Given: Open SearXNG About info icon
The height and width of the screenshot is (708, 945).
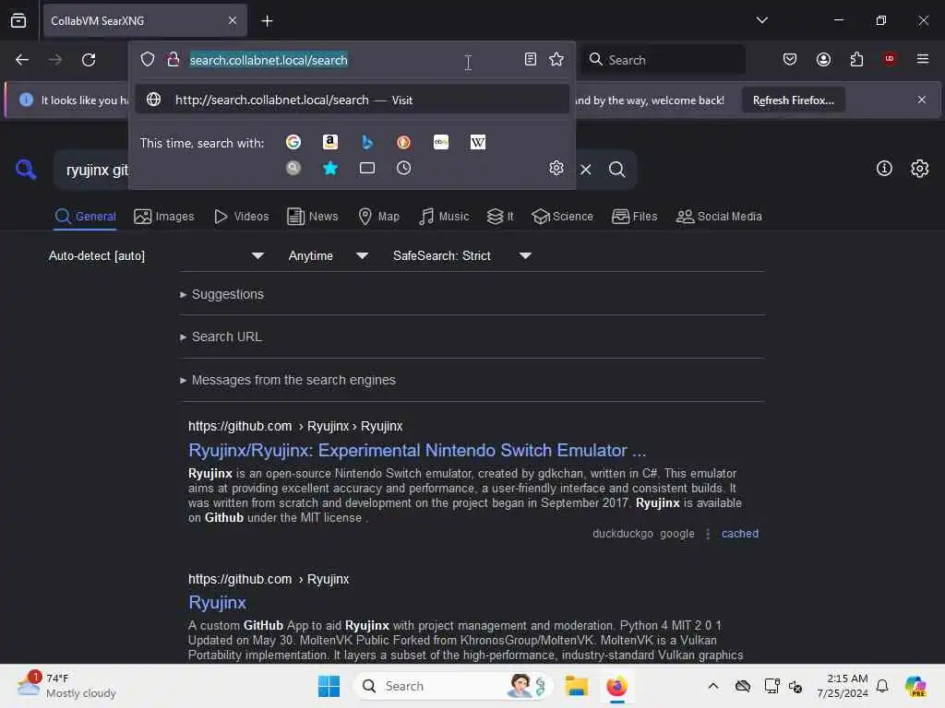Looking at the screenshot, I should (x=884, y=169).
